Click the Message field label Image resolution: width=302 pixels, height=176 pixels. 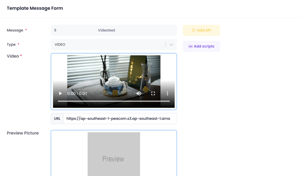[15, 30]
